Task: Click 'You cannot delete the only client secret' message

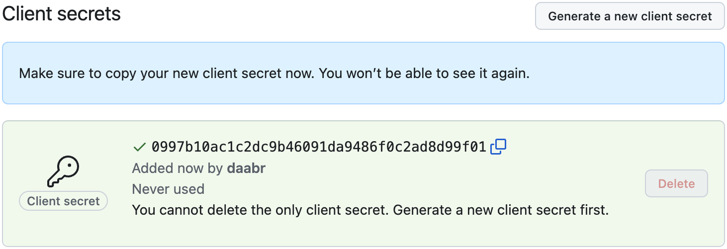Action: (261, 210)
